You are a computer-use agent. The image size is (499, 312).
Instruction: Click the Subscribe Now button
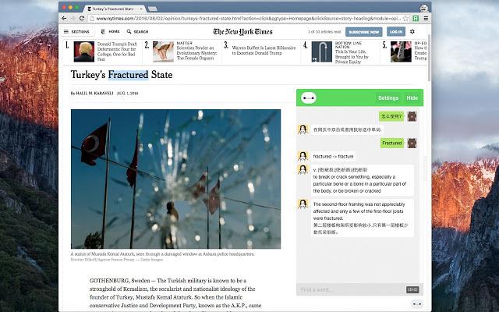coord(364,32)
